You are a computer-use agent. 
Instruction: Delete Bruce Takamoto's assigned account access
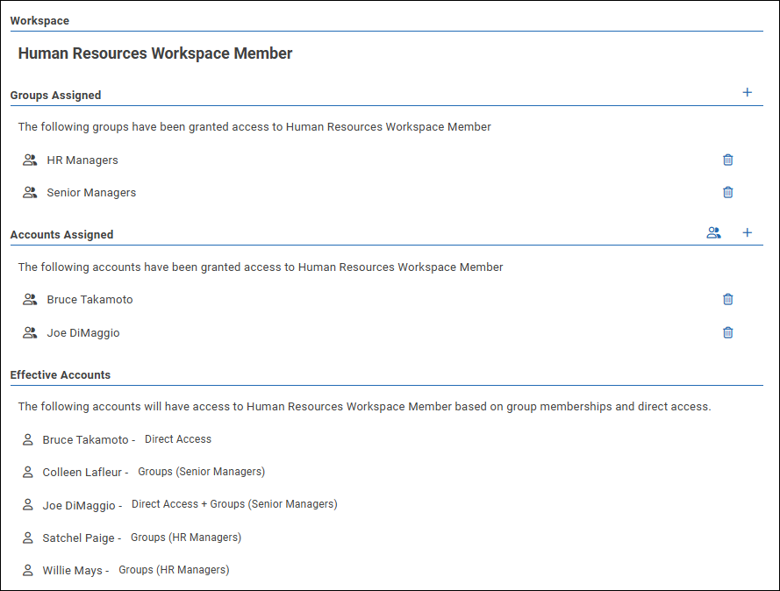point(727,299)
